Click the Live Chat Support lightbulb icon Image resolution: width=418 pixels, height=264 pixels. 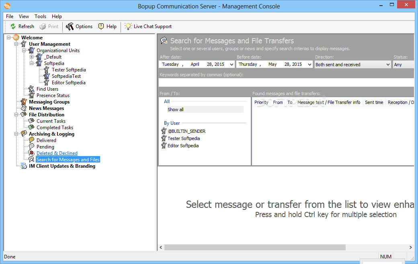tap(128, 26)
